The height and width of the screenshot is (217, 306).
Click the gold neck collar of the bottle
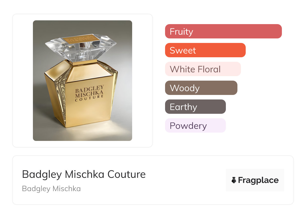[x=85, y=62]
